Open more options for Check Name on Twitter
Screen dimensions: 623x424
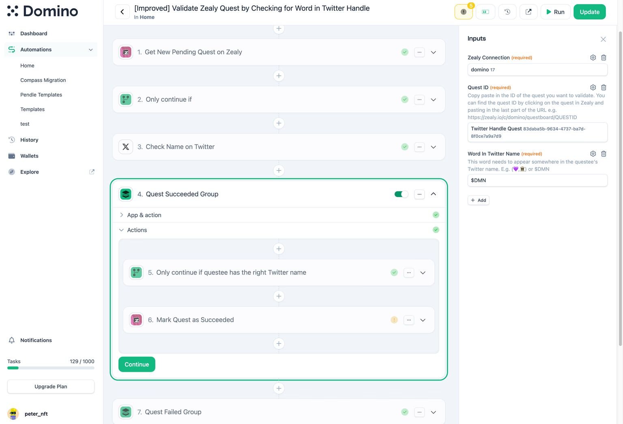click(419, 147)
